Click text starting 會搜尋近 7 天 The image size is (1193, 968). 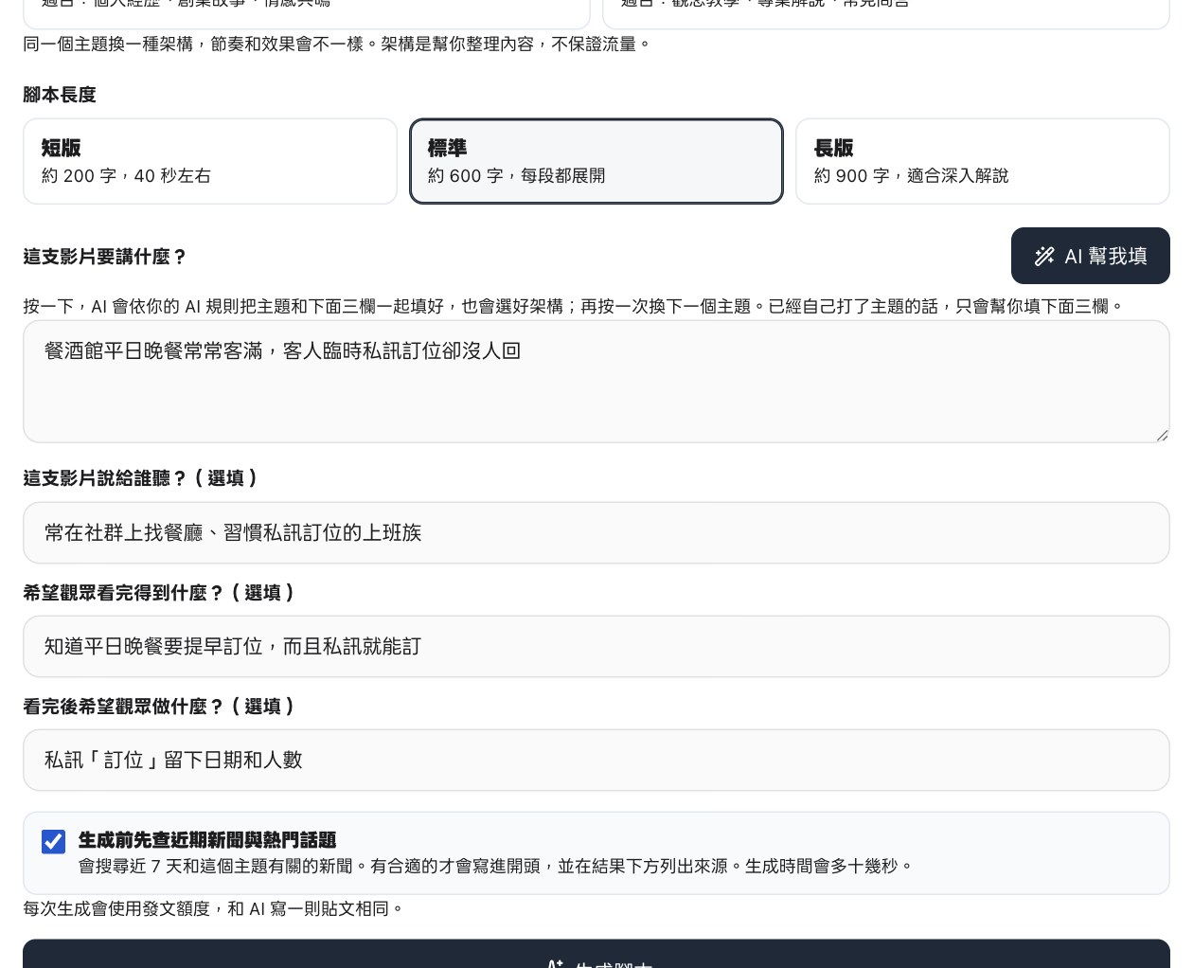(x=496, y=866)
